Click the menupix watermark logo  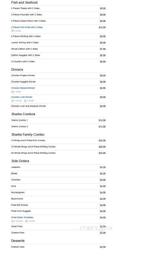[96, 228]
